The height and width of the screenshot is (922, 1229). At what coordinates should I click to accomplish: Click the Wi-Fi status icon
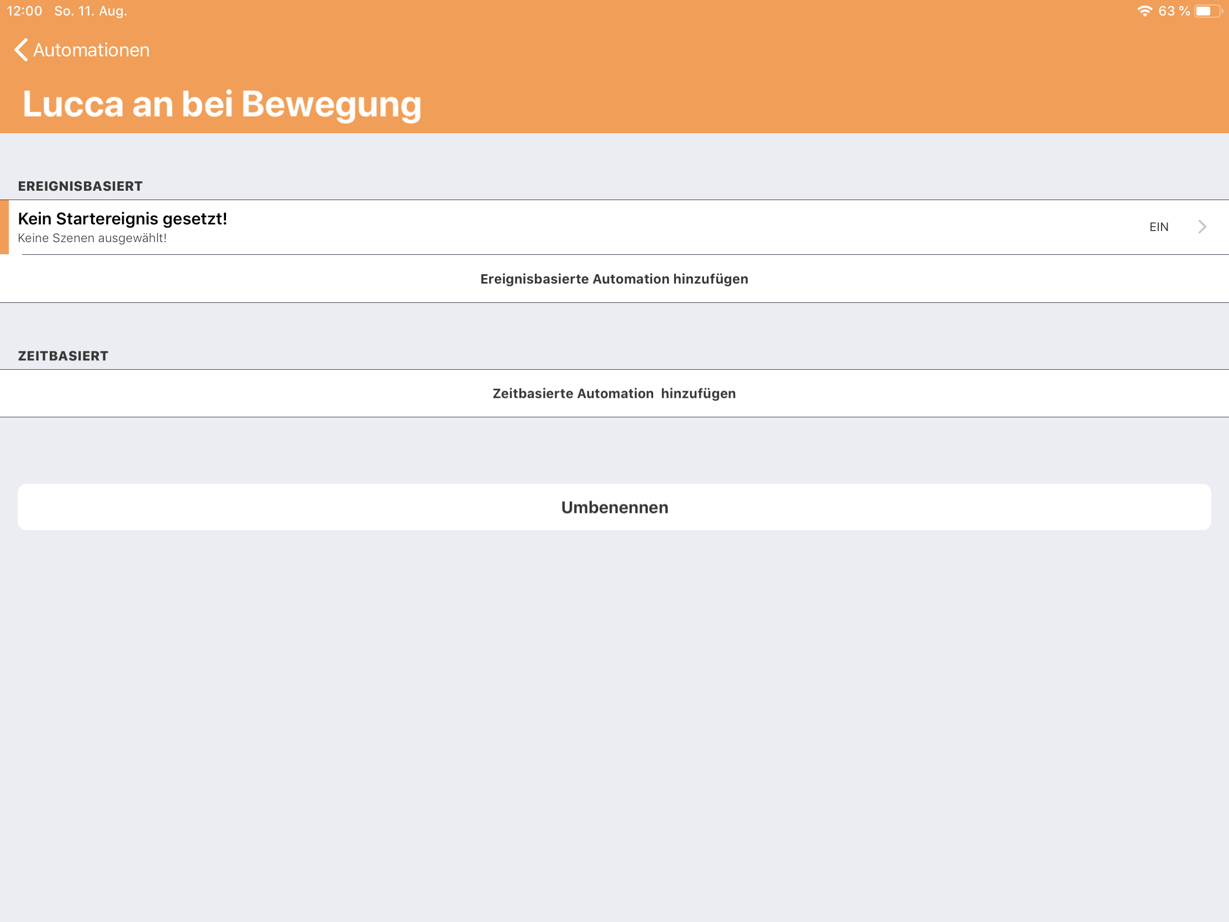pyautogui.click(x=1144, y=11)
